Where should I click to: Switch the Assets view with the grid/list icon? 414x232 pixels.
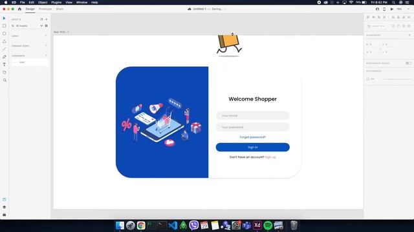point(46,26)
